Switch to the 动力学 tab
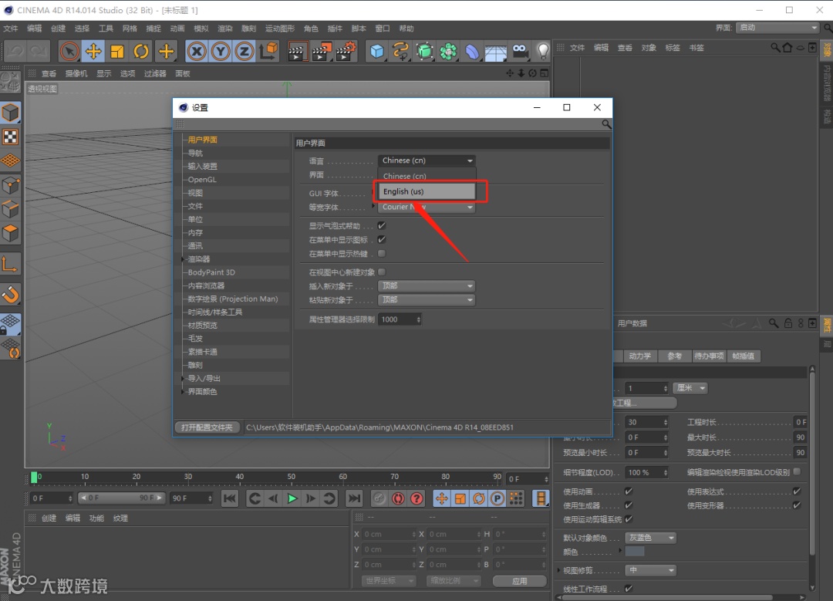This screenshot has width=833, height=601. [x=639, y=356]
